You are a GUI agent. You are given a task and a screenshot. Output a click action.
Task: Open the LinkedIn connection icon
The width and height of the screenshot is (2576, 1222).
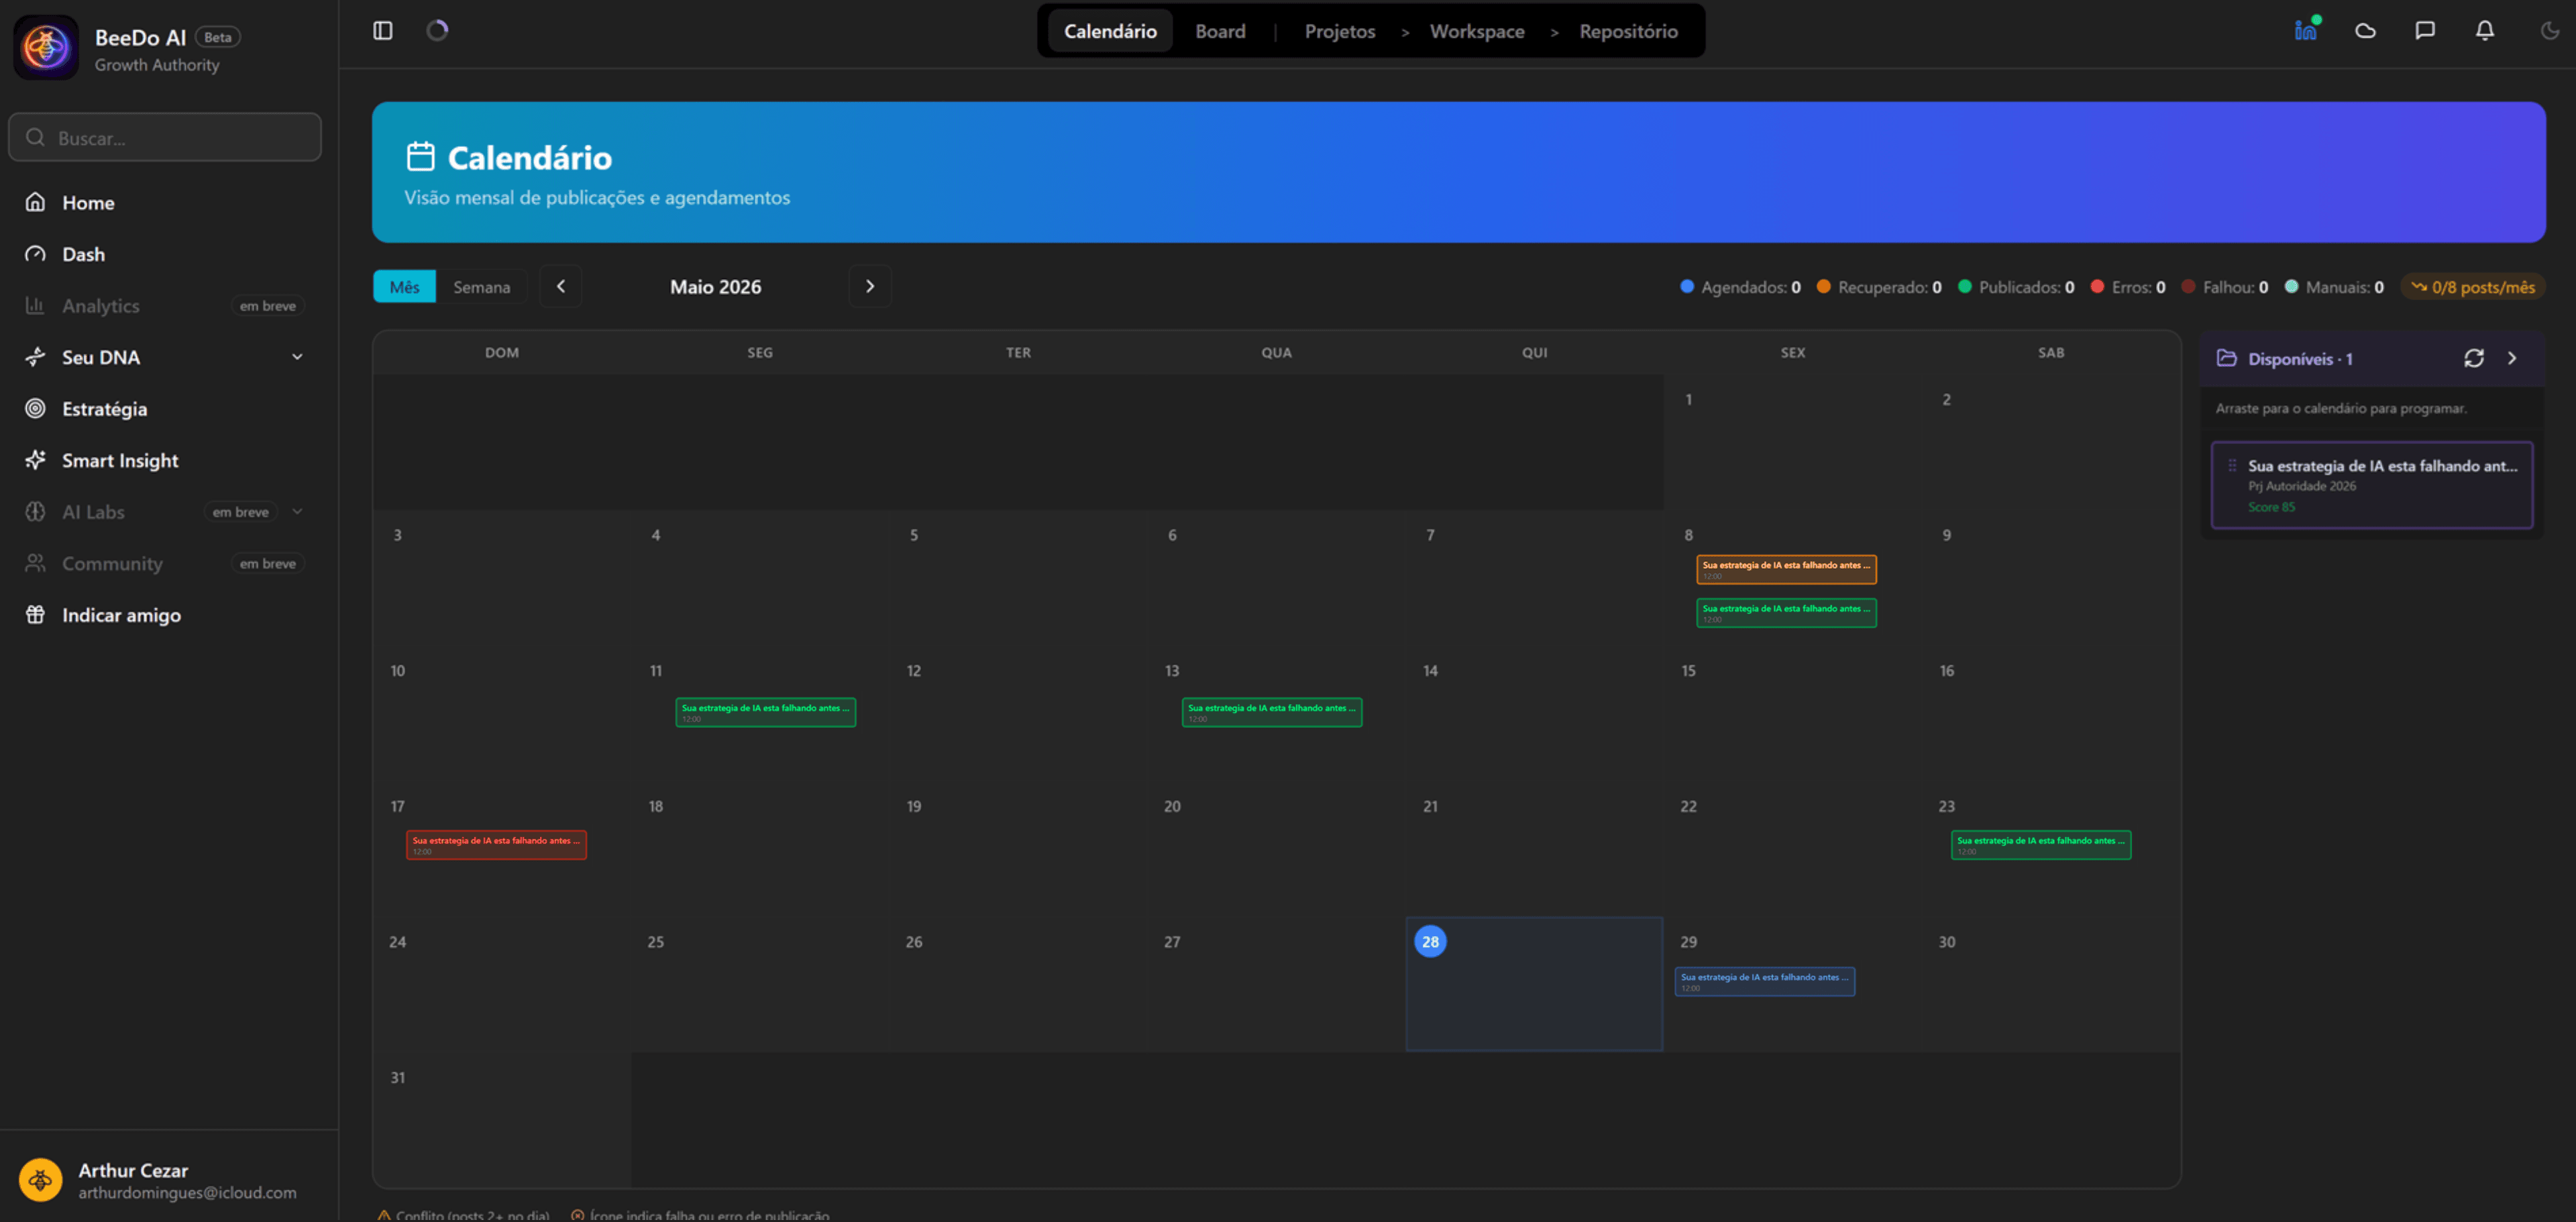click(x=2306, y=30)
